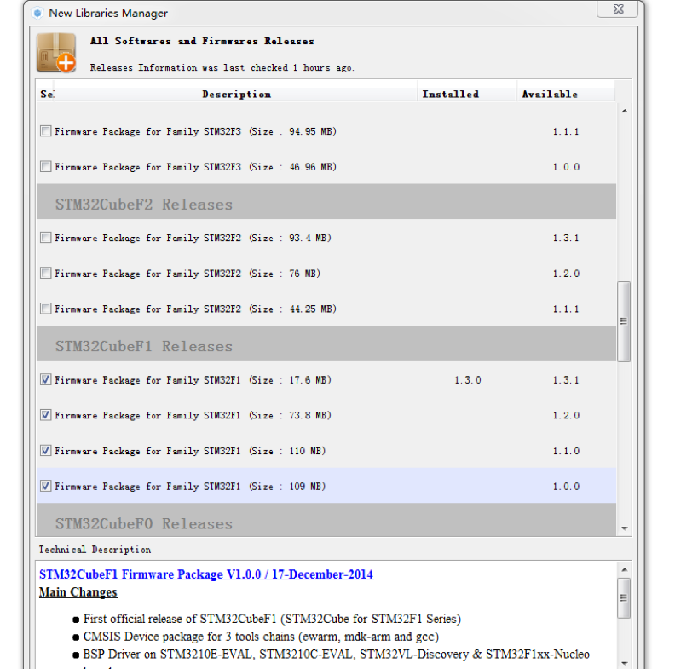The image size is (675, 669).
Task: Click the Sel column header
Action: pyautogui.click(x=47, y=95)
